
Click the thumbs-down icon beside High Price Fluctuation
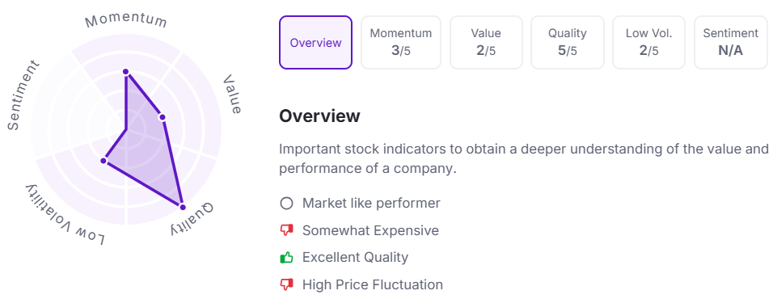pyautogui.click(x=286, y=284)
